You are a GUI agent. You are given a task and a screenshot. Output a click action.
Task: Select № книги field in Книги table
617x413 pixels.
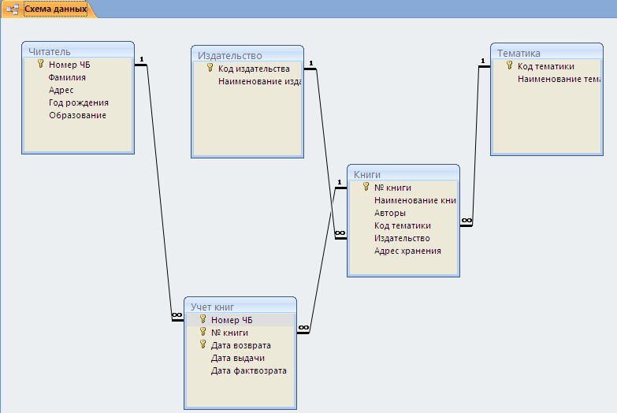[403, 188]
